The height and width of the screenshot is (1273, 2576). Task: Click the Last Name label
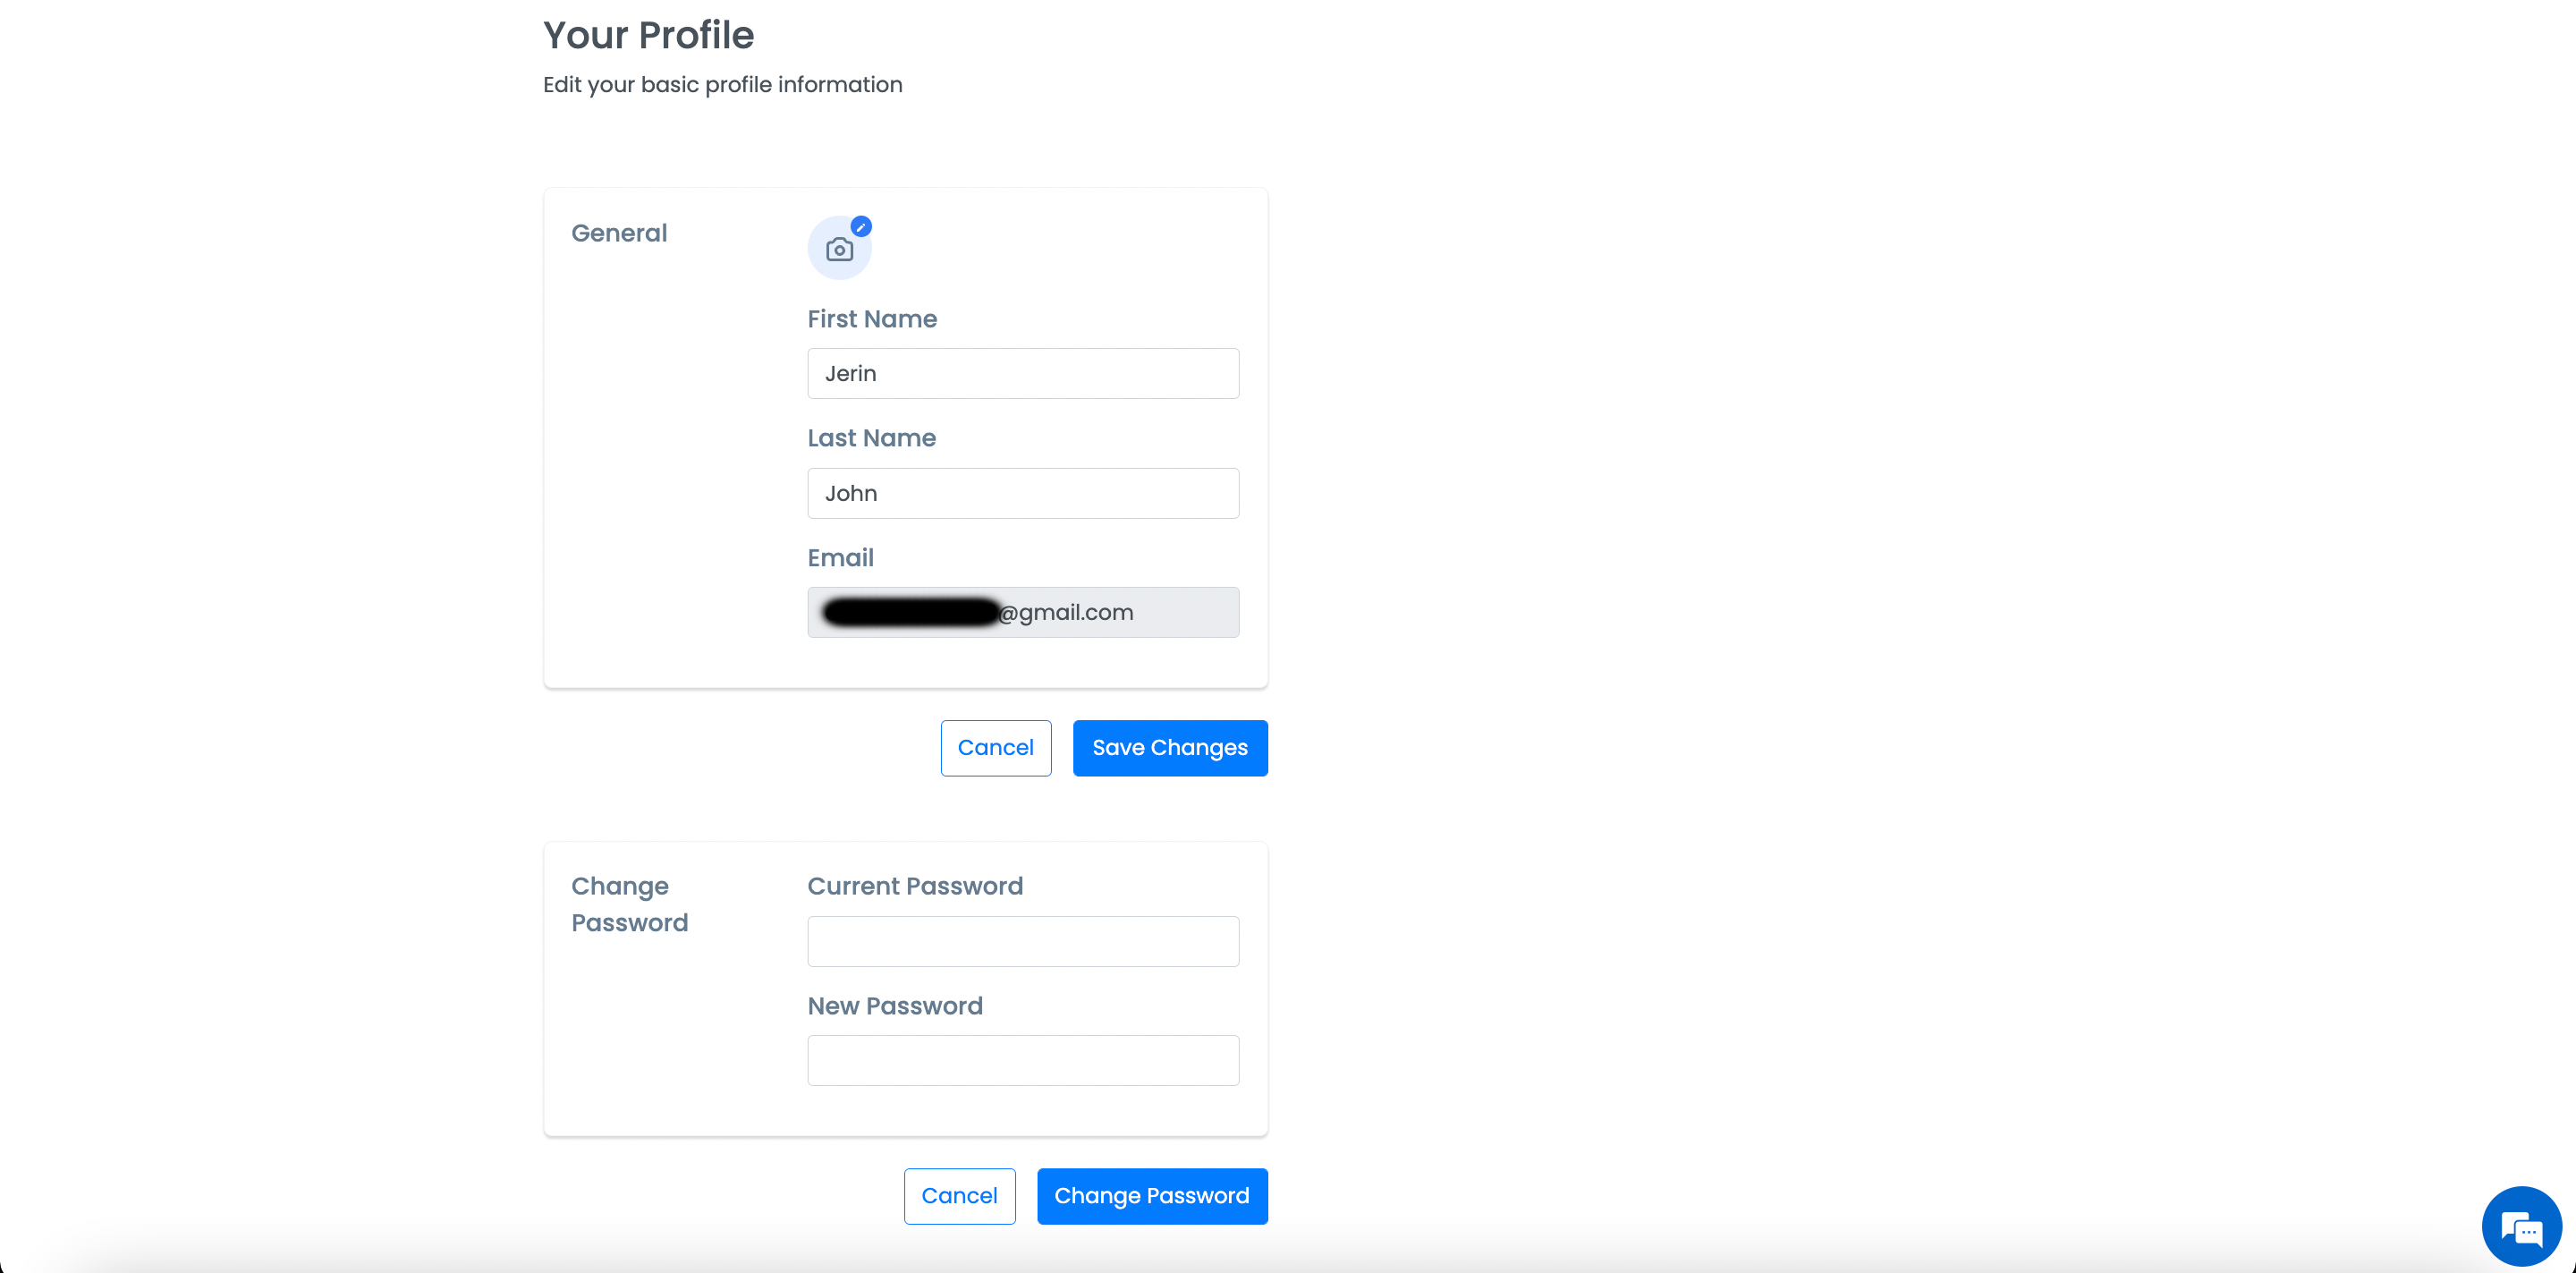pyautogui.click(x=871, y=438)
